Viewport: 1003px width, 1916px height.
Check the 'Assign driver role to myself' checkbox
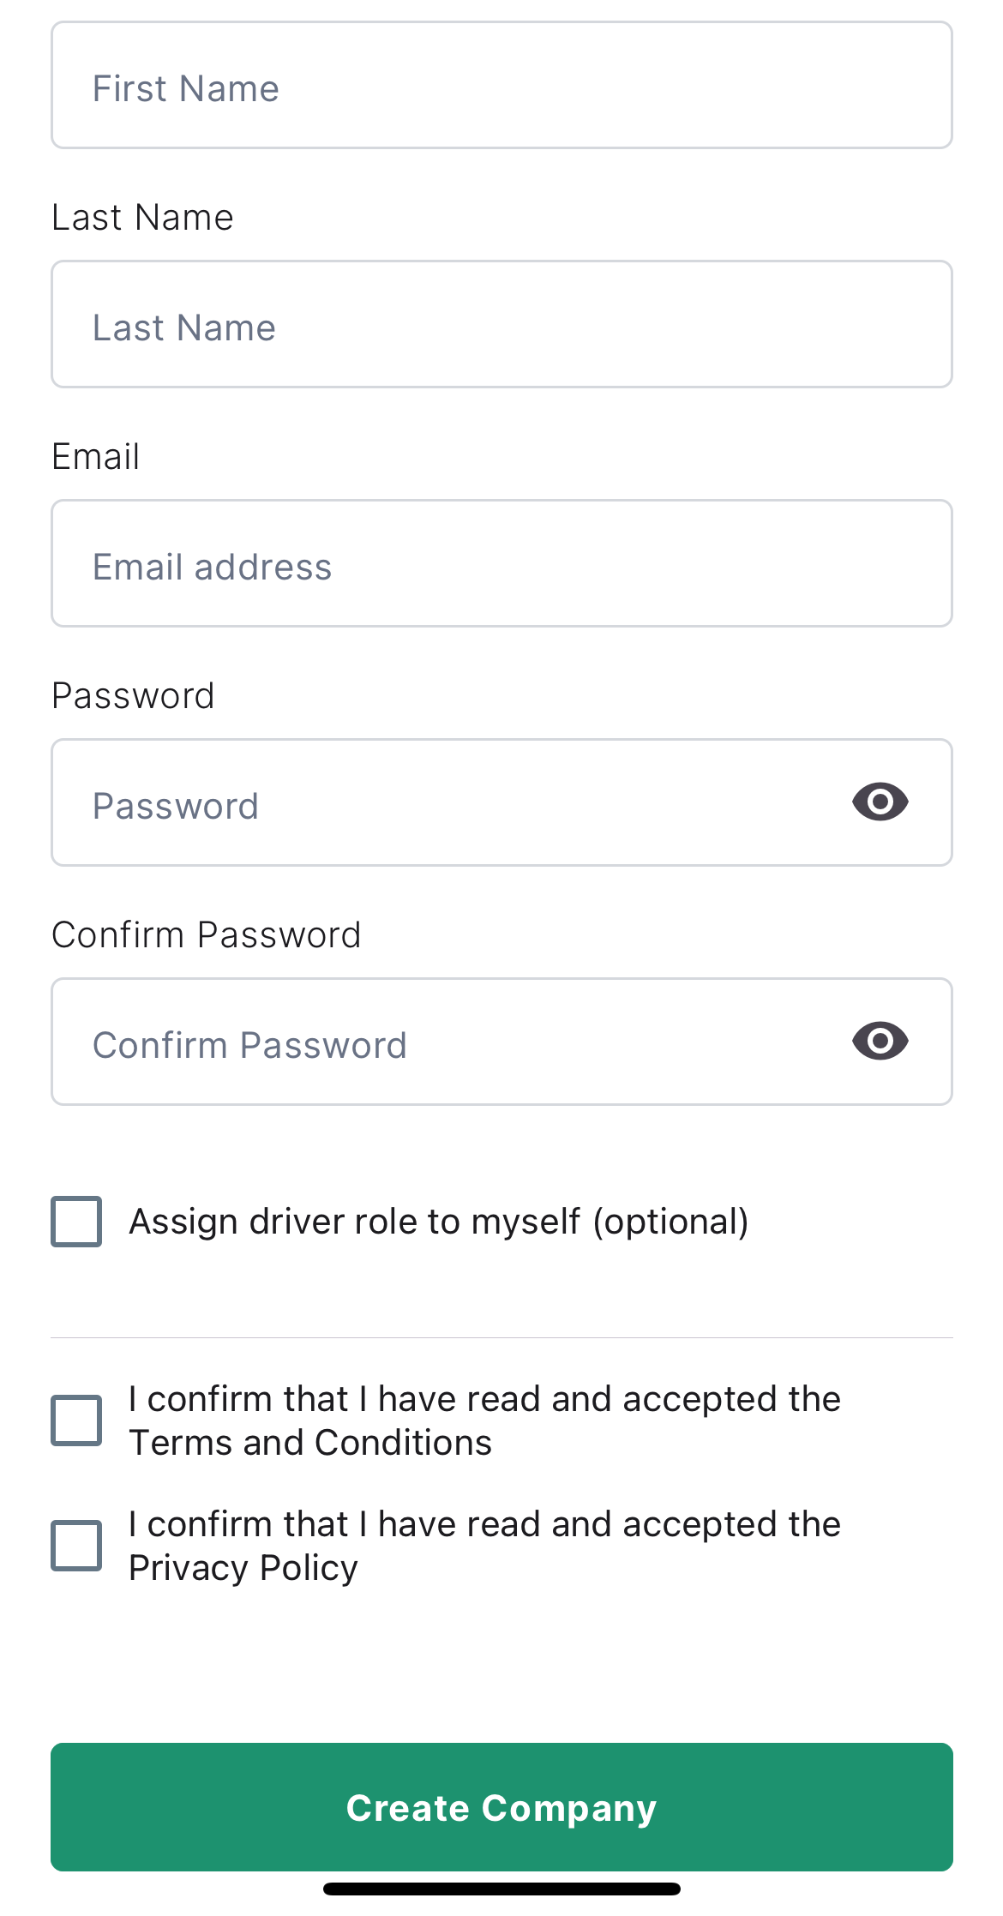click(76, 1222)
